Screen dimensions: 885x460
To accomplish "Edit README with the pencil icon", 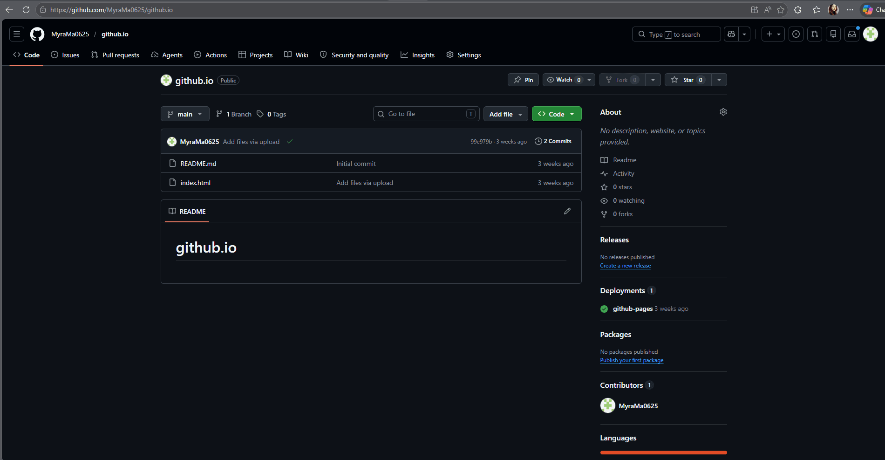I will point(567,211).
